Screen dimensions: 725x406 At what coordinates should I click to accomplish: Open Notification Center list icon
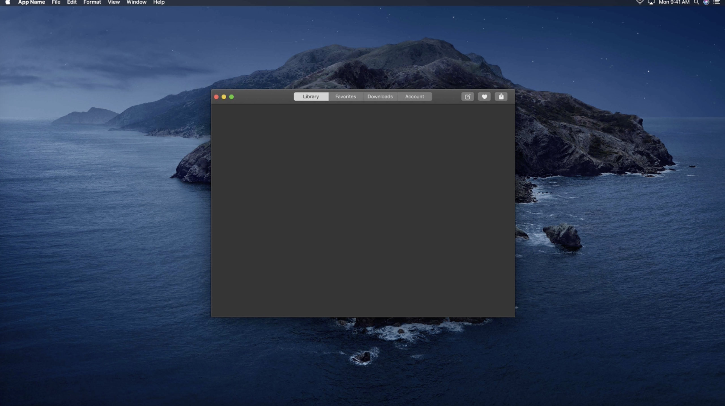[x=717, y=2]
